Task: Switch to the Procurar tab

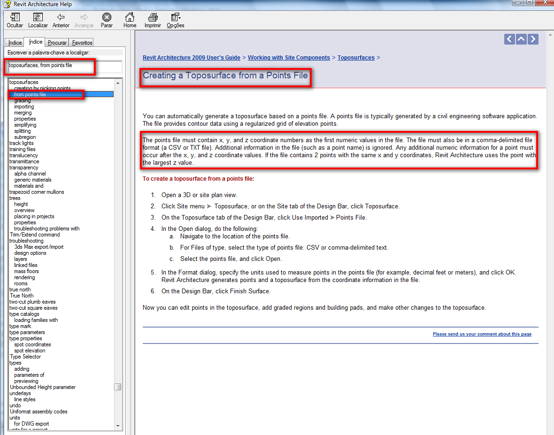Action: [x=57, y=43]
